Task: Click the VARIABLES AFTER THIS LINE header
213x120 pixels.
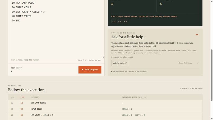Action: pyautogui.click(x=134, y=97)
